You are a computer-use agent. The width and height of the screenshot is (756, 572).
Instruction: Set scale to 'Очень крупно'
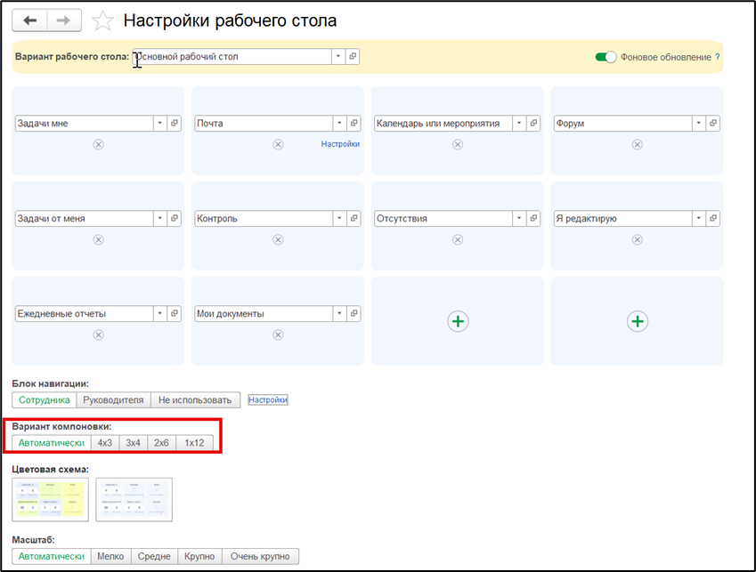[260, 556]
